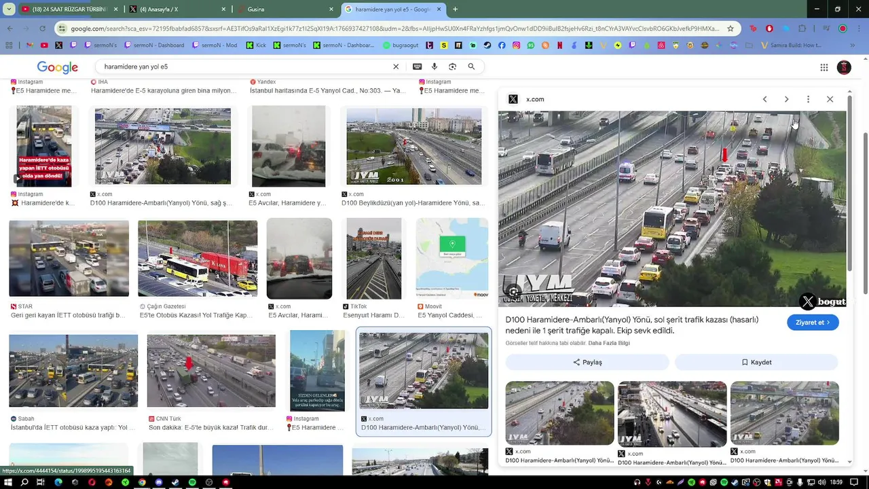This screenshot has height=489, width=869.
Task: Open the bugraogut bookmark
Action: 401,46
